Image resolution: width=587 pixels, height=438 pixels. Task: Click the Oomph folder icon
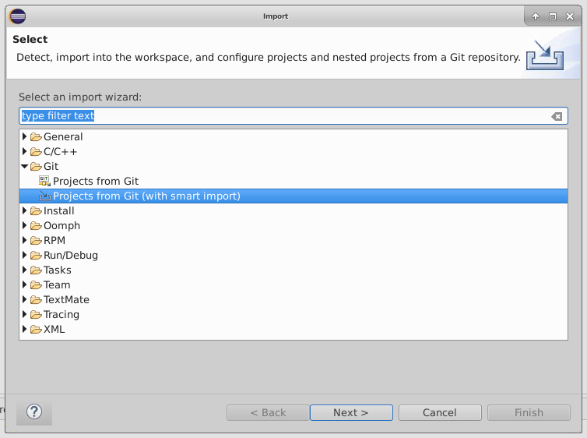(36, 226)
